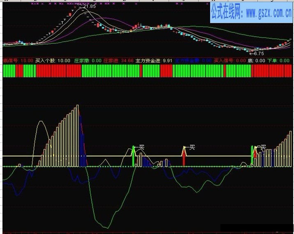
Task: Select the 庄家撤: 0.00 indicator value
Action: (x=88, y=61)
